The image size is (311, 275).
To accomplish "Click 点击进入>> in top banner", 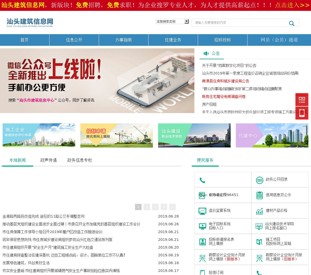I will pos(292,5).
